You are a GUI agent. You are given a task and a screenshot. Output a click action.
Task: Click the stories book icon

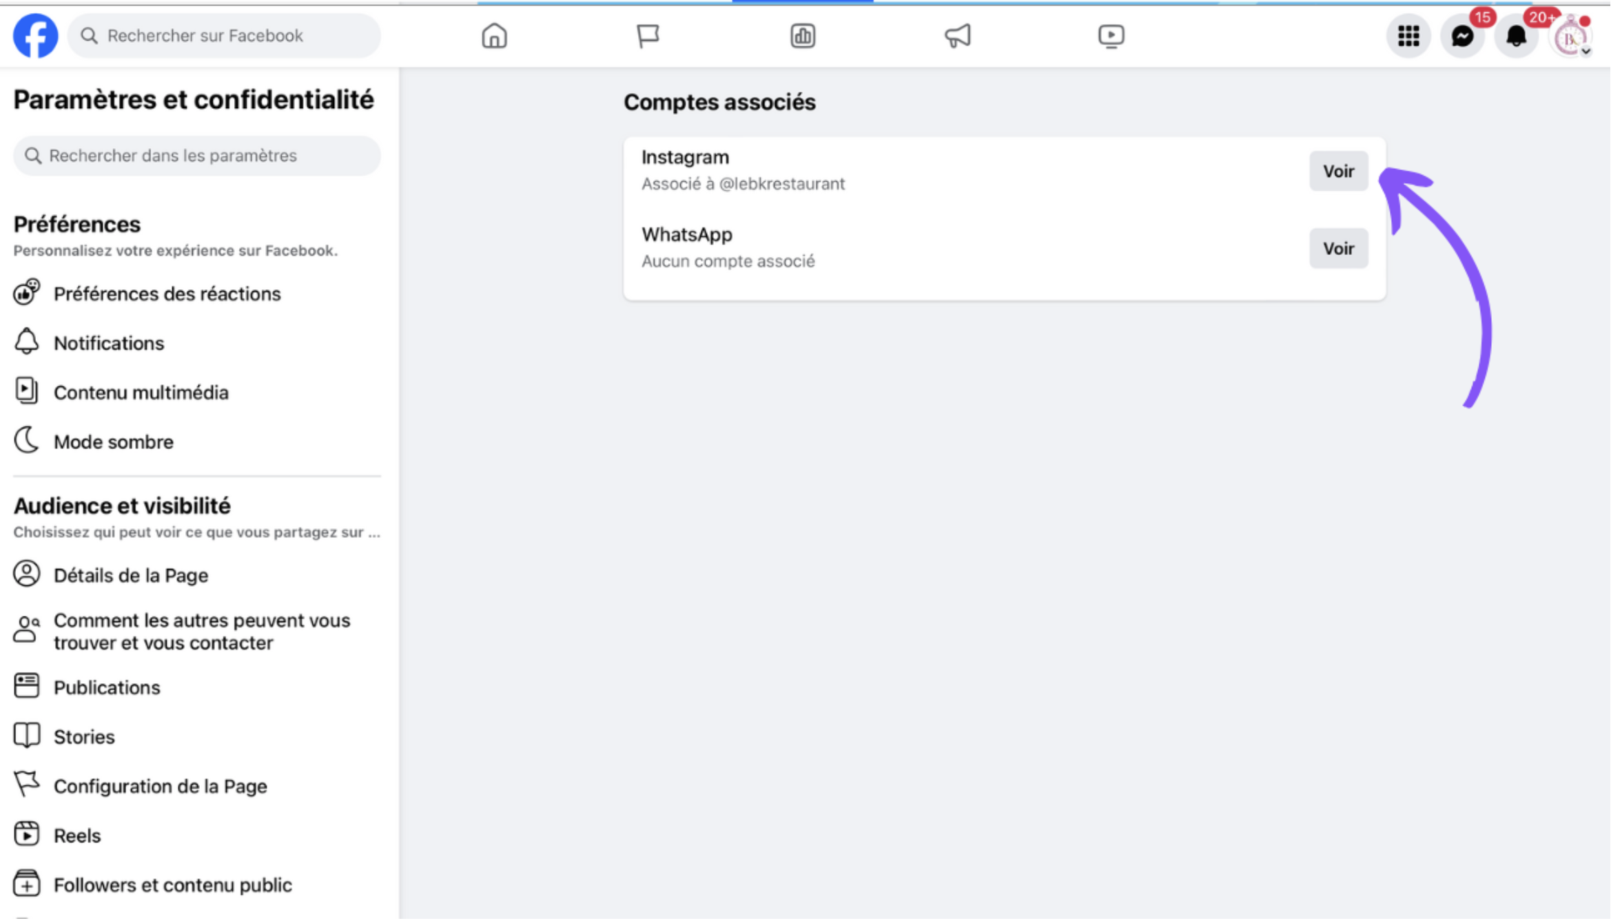27,736
